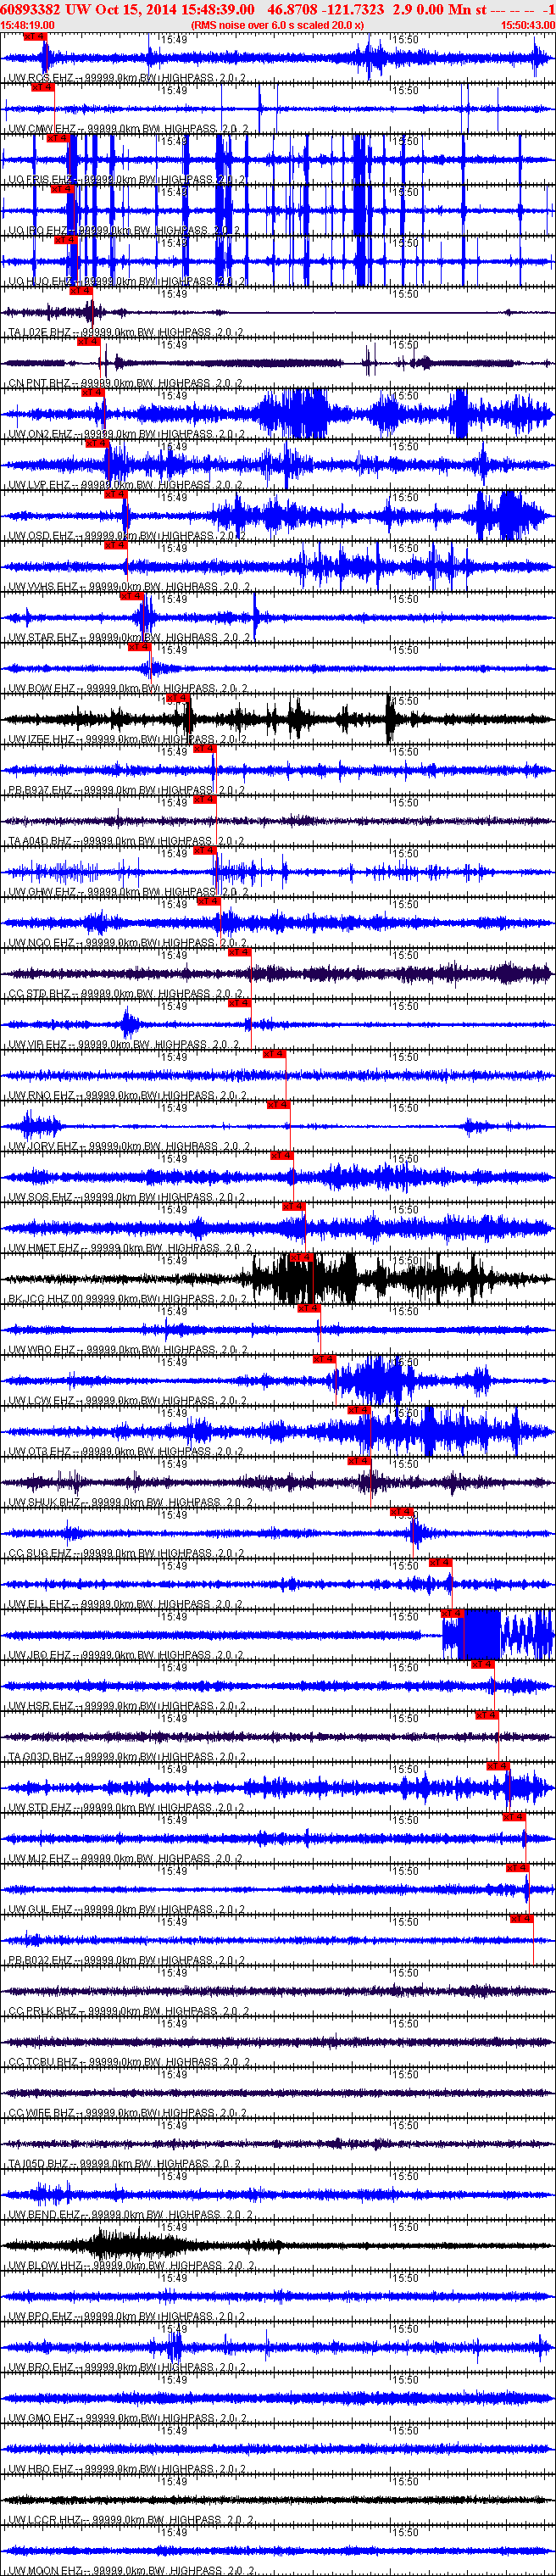The height and width of the screenshot is (2576, 556).
Task: Click the 15:50:43.00 end time label
Action: pos(527,25)
